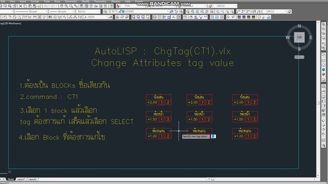The image size is (328, 184).
Task: Select the Realistic blue sphere visual style
Action: pos(323,70)
